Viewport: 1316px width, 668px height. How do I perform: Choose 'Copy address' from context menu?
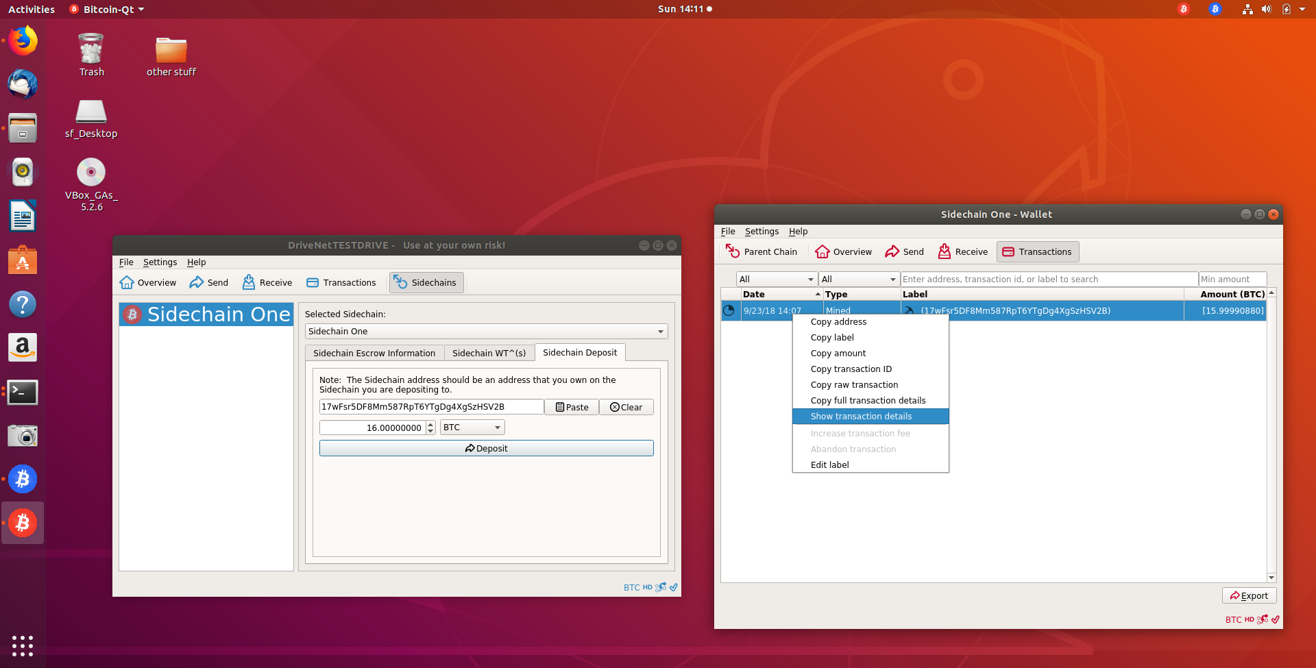pyautogui.click(x=870, y=321)
